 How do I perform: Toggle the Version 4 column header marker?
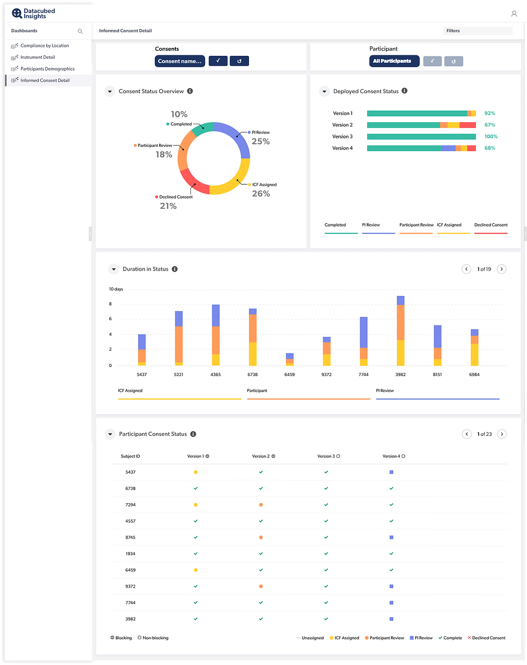pos(403,456)
